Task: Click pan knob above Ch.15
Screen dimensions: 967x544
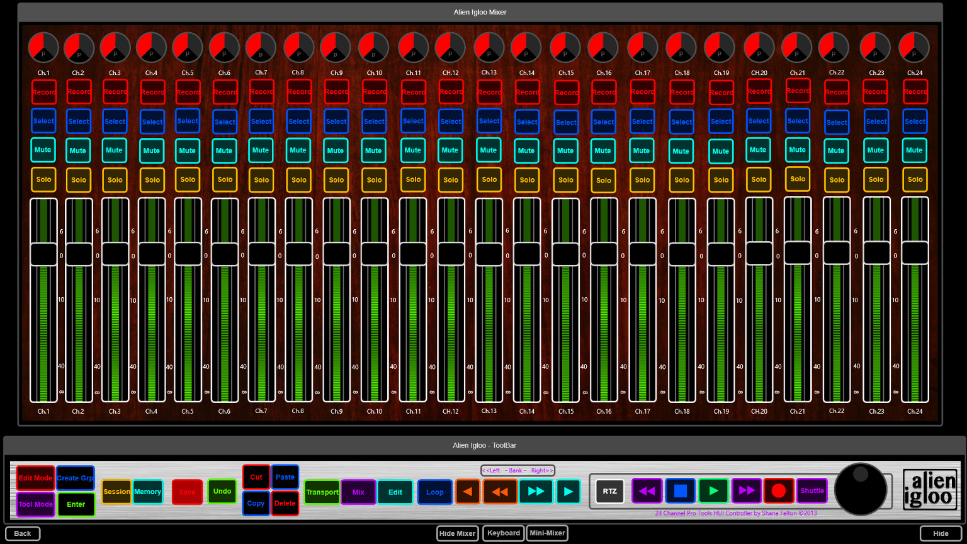Action: (565, 48)
